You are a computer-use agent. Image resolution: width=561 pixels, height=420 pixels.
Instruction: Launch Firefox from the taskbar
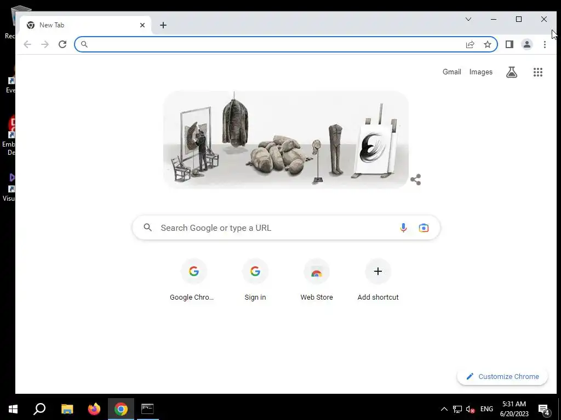click(x=94, y=409)
